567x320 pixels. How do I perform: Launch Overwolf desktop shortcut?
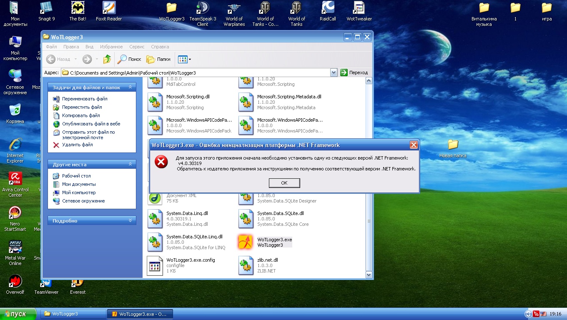click(x=15, y=285)
